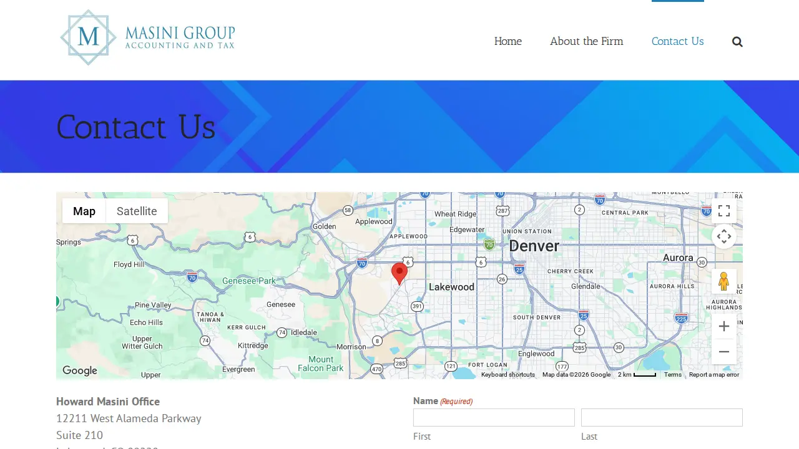
Task: Click the Suite 210 address line
Action: (79, 435)
